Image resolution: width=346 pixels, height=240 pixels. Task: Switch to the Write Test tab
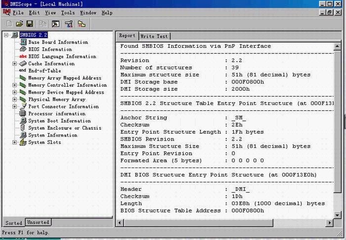(x=154, y=36)
